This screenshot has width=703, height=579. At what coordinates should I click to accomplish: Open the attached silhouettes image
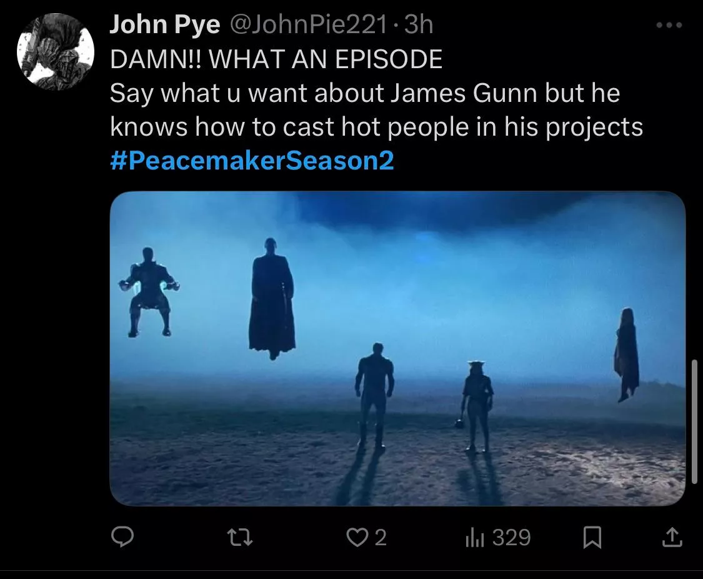click(x=397, y=348)
